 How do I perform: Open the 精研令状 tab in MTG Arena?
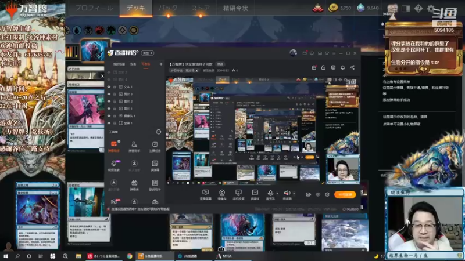[235, 8]
